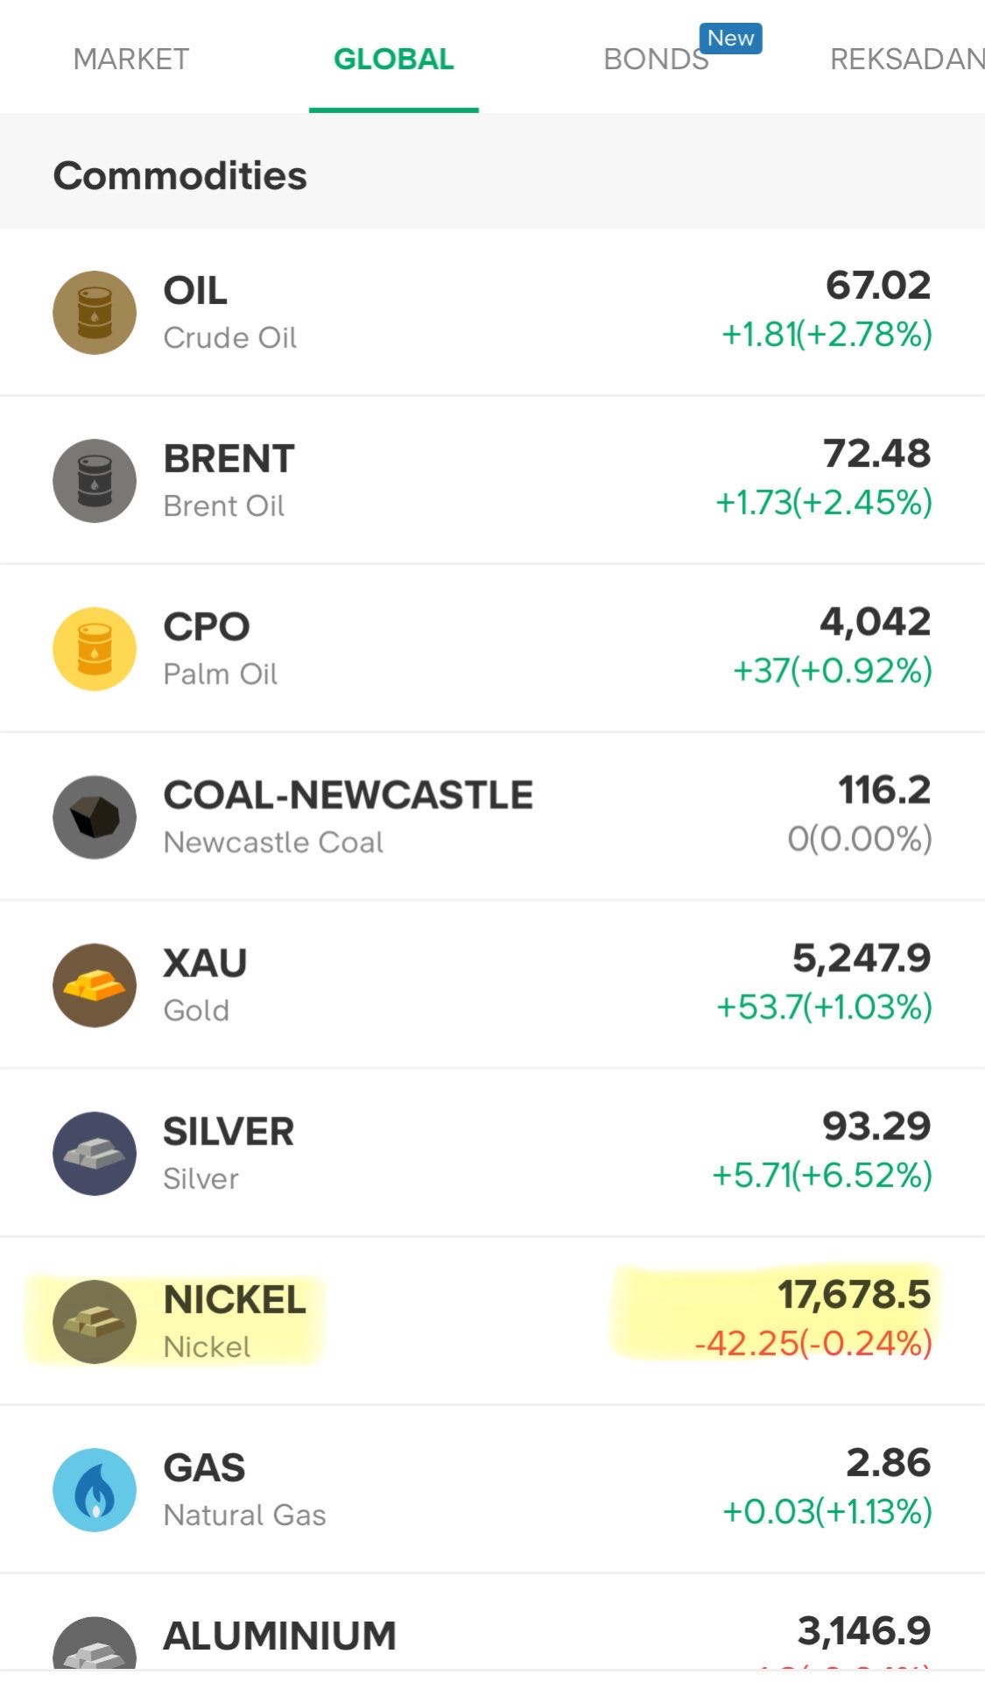The height and width of the screenshot is (1689, 985).
Task: Open the BONDS tab
Action: click(655, 60)
